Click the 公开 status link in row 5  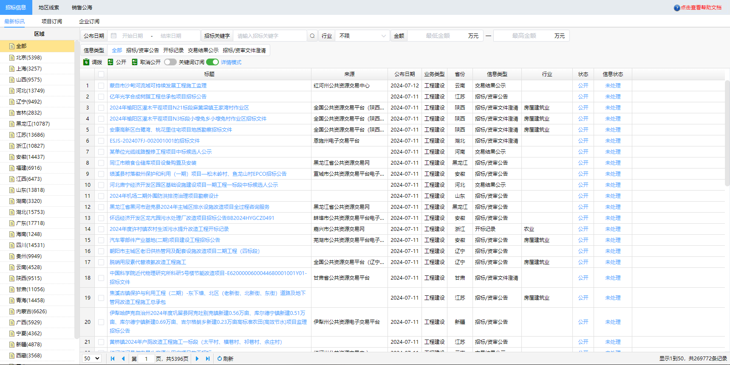click(x=583, y=129)
